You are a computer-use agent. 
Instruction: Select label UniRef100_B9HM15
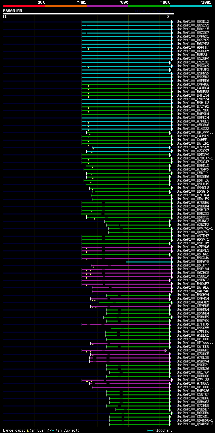193,166
